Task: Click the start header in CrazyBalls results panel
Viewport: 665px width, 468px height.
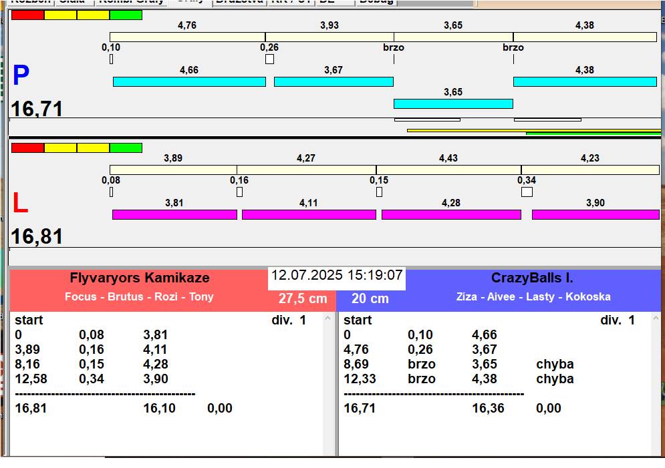Action: point(358,320)
